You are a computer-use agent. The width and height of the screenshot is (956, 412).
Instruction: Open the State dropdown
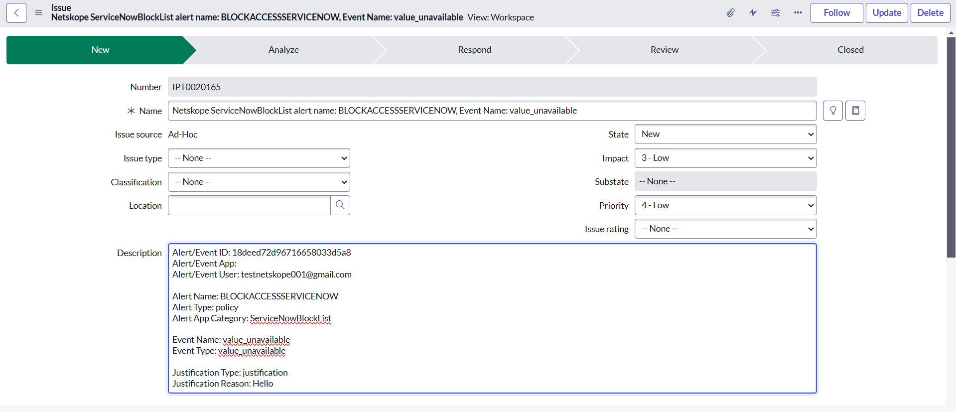(726, 134)
